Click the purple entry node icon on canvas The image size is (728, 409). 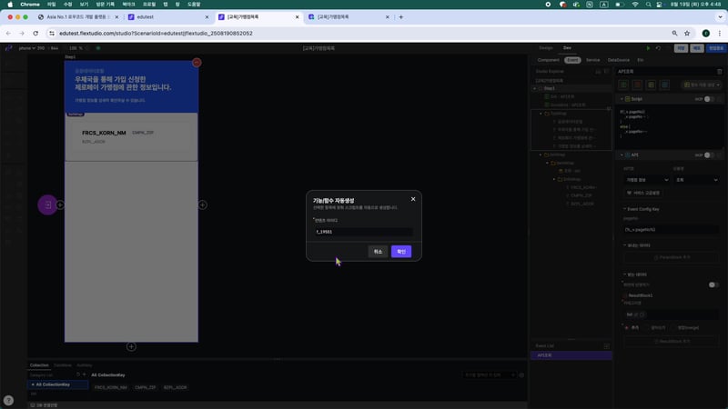coord(46,205)
